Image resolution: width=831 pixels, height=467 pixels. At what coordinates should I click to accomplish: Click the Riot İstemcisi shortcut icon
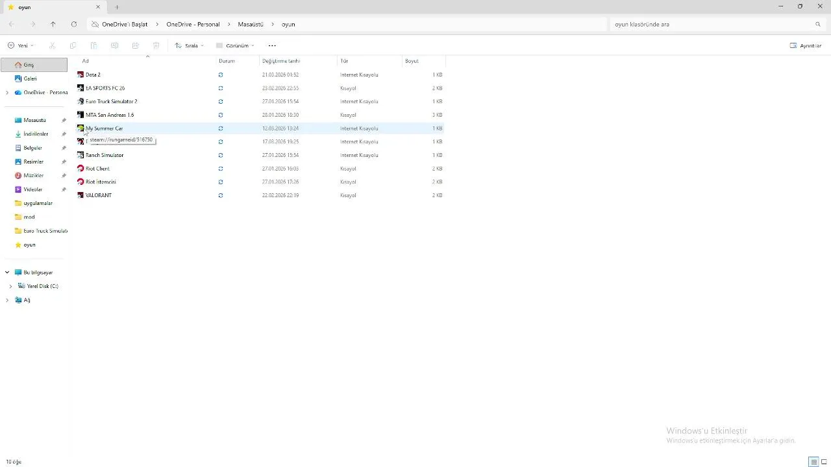pyautogui.click(x=81, y=182)
